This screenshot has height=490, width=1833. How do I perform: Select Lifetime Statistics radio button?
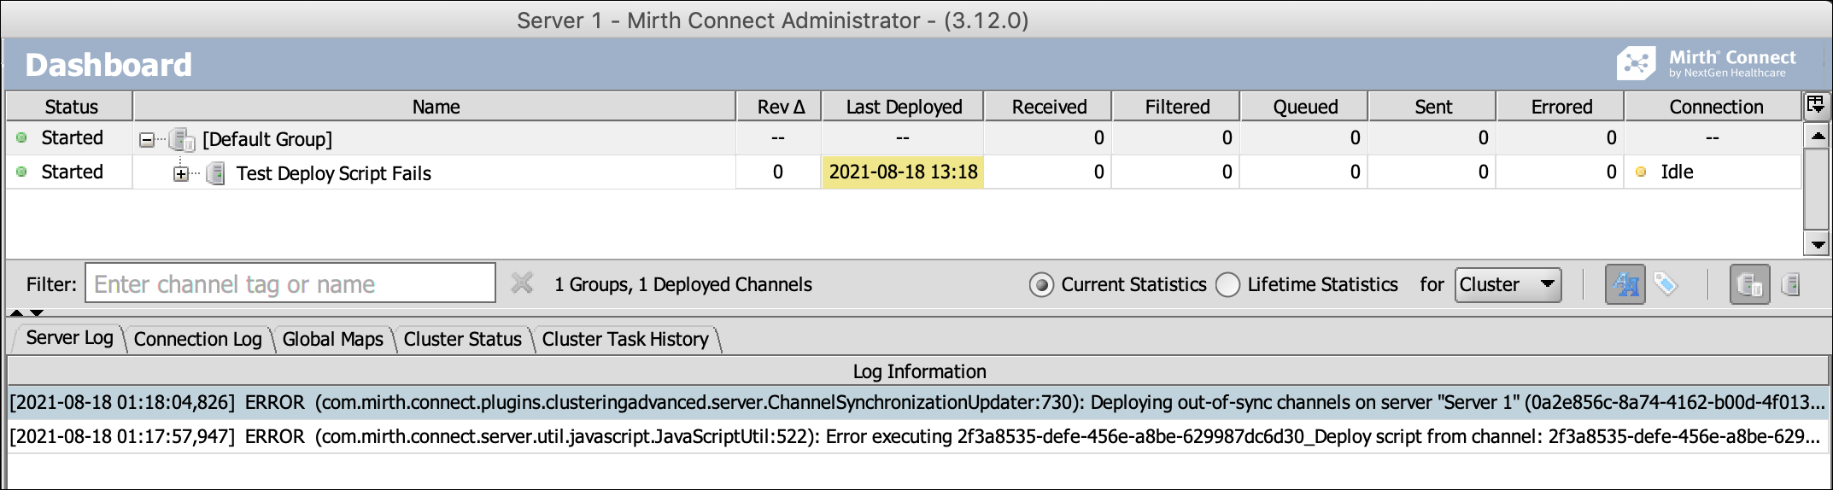click(1227, 284)
